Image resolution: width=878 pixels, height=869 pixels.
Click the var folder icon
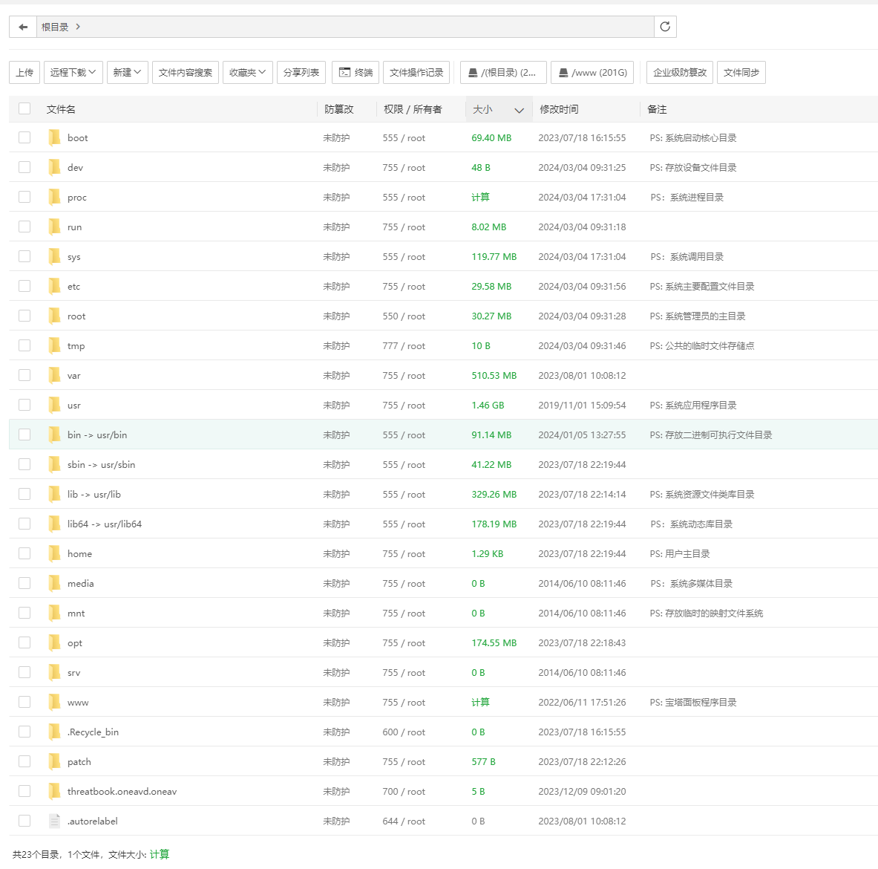pyautogui.click(x=54, y=375)
